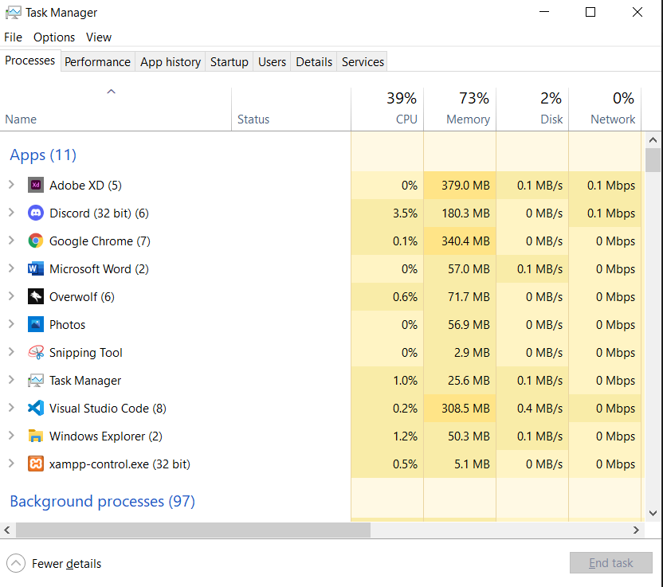Screen dimensions: 663x587
Task: Click the vertical scrollbar down arrow
Action: pyautogui.click(x=653, y=514)
